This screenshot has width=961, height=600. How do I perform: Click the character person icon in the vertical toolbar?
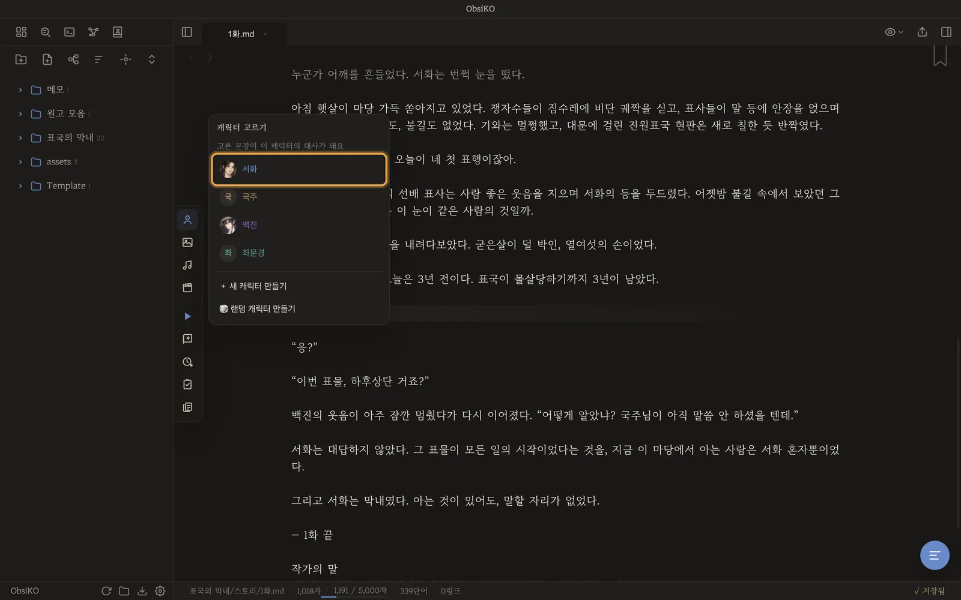(187, 220)
